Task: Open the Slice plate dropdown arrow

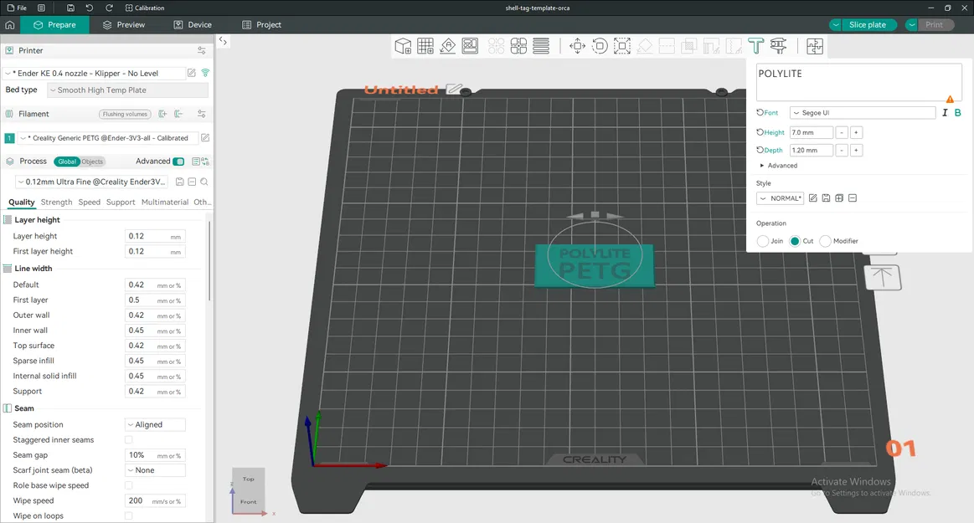Action: tap(836, 25)
